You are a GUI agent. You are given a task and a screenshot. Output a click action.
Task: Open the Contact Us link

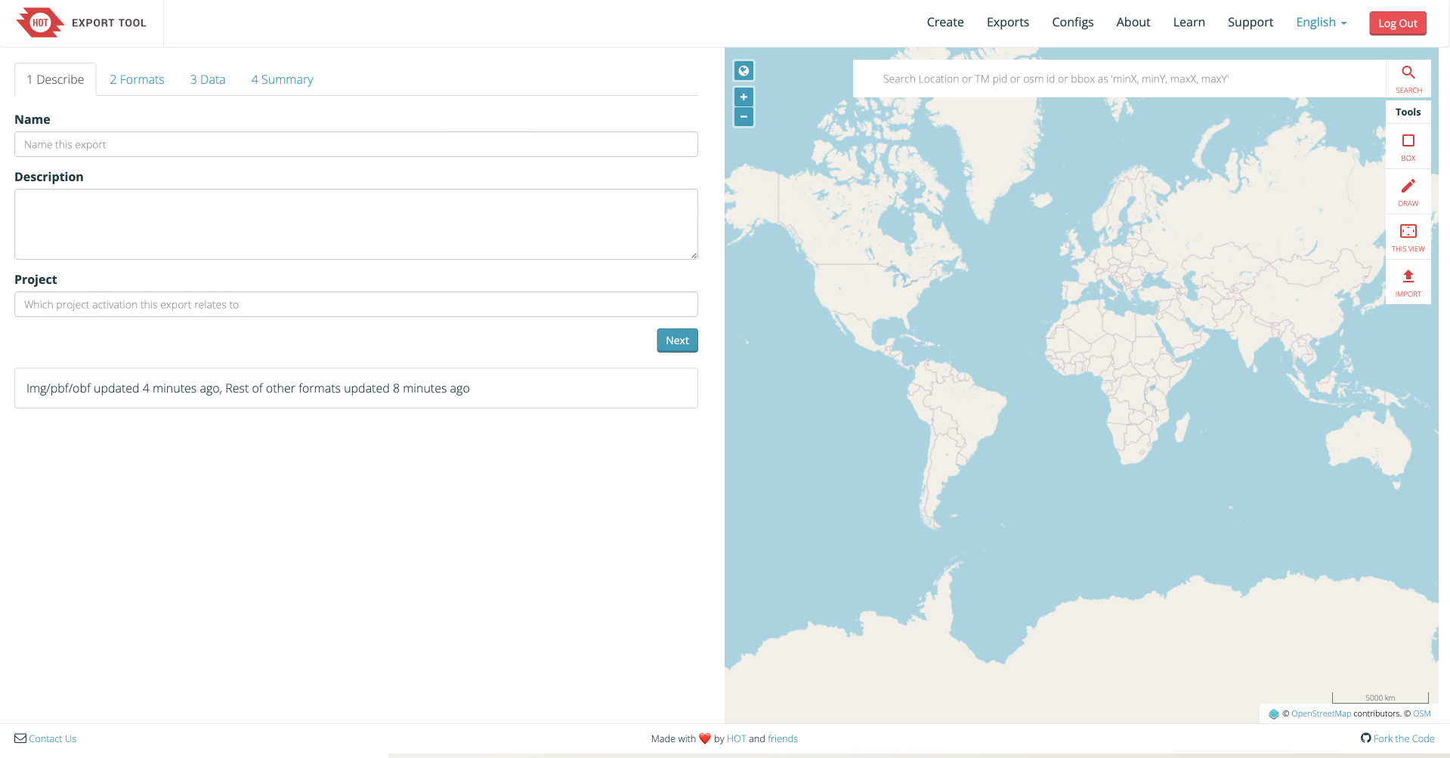coord(52,738)
